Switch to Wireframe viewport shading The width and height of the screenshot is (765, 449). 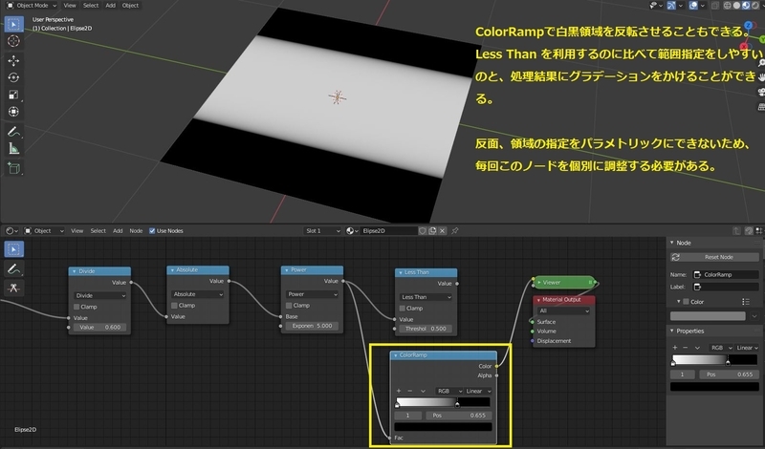point(728,6)
